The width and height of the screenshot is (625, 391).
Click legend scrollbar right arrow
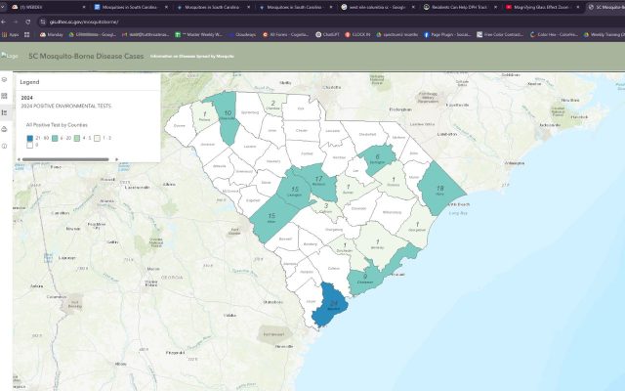tap(117, 159)
